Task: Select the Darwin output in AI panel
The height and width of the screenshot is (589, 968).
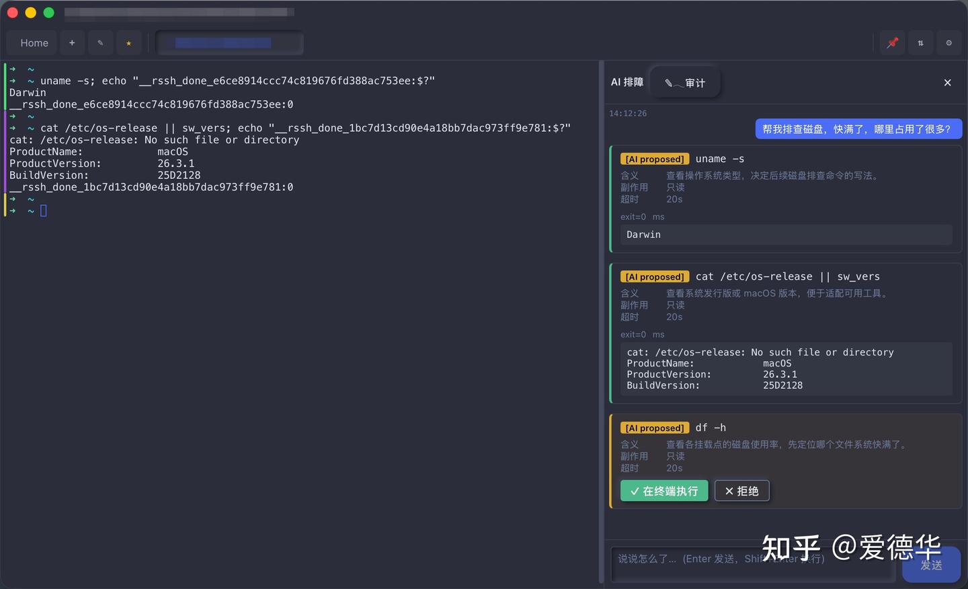Action: (x=643, y=235)
